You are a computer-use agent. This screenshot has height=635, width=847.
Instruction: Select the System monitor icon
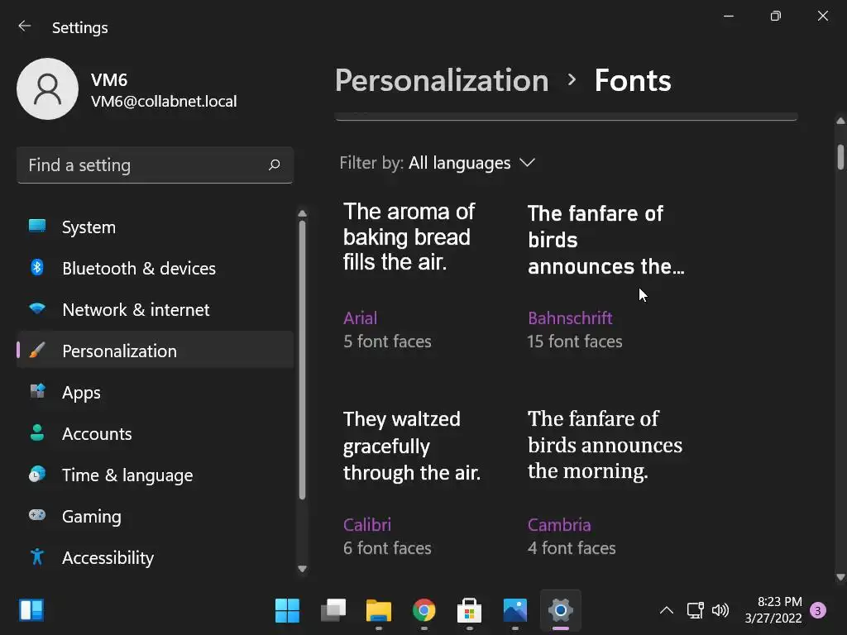click(37, 227)
